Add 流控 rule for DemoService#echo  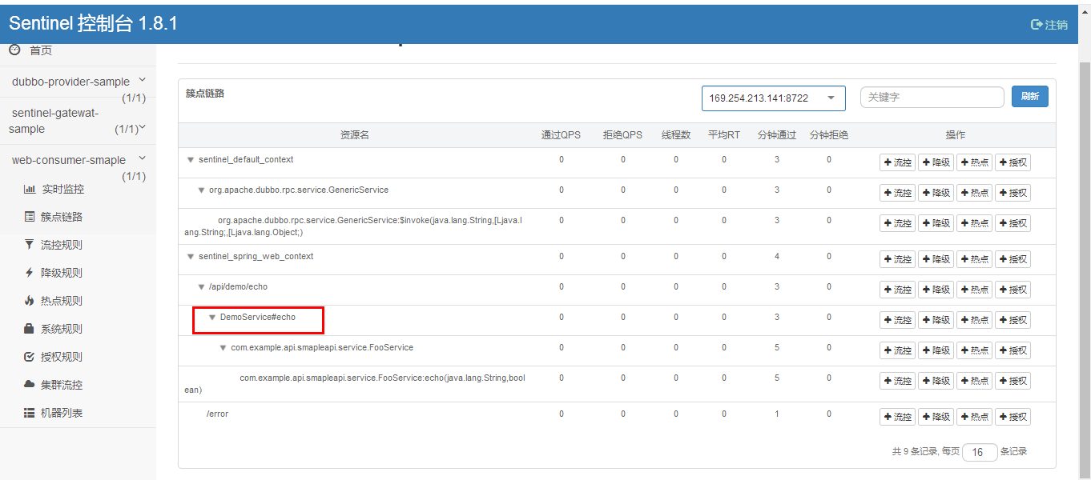pos(897,320)
